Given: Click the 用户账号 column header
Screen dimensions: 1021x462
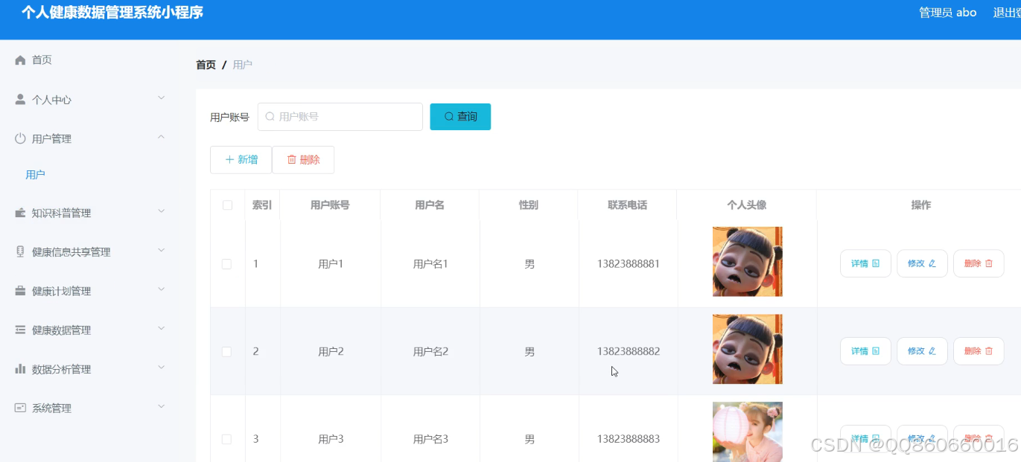Looking at the screenshot, I should (330, 205).
